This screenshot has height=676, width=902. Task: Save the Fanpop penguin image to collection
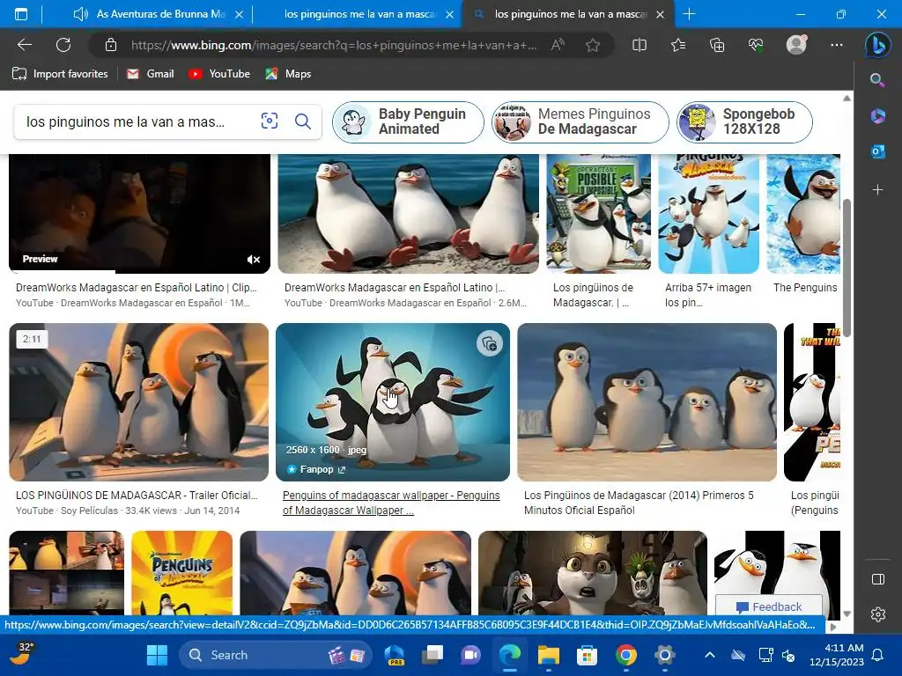tap(490, 344)
